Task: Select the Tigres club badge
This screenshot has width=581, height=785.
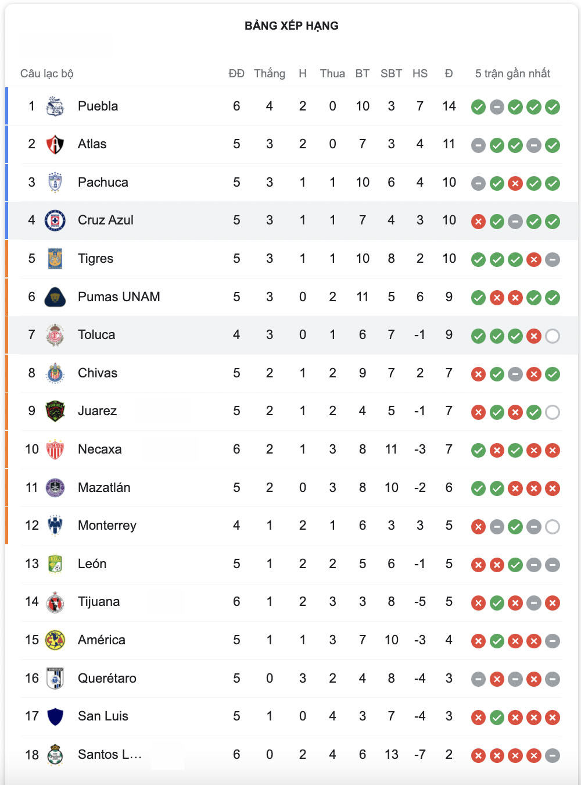Action: click(55, 259)
